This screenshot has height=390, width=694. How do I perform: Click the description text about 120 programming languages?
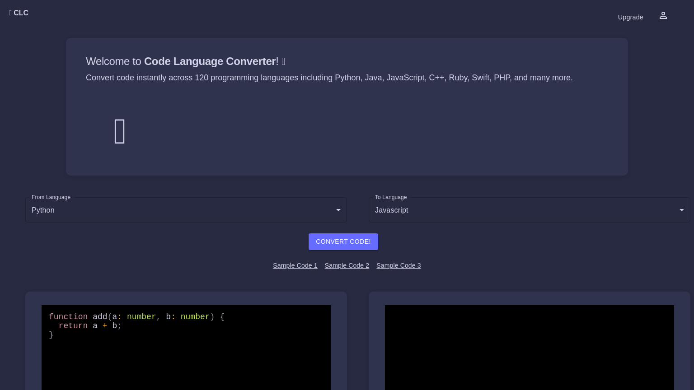pos(329,78)
